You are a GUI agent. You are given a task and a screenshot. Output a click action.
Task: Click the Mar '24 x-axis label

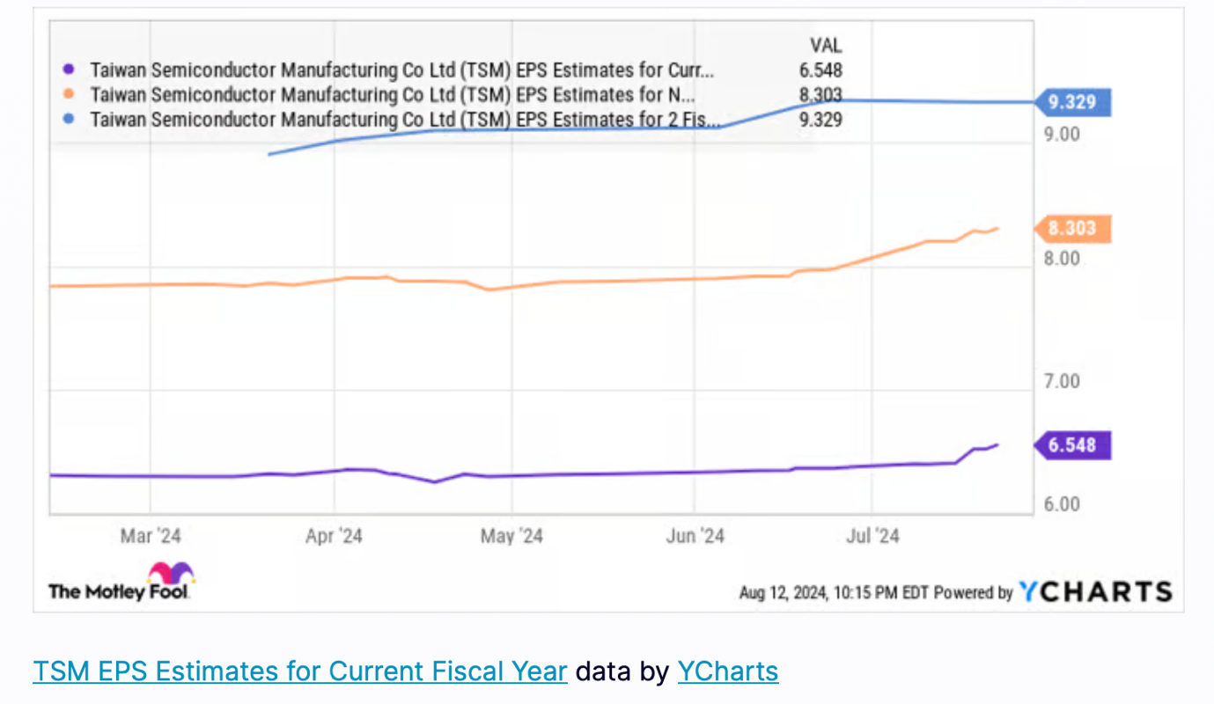point(150,536)
